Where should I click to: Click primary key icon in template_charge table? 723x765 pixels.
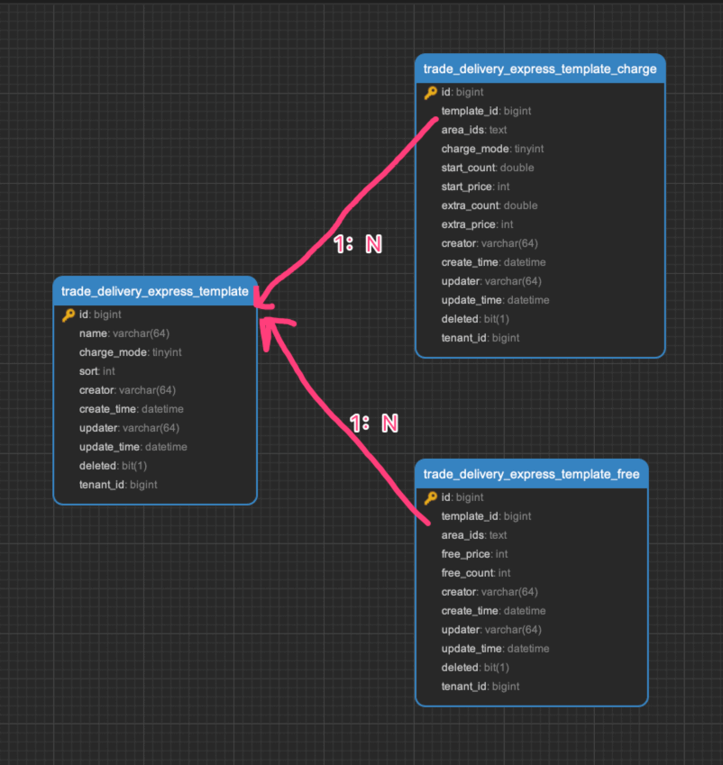431,93
